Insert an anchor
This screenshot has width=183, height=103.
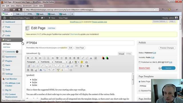point(91,58)
